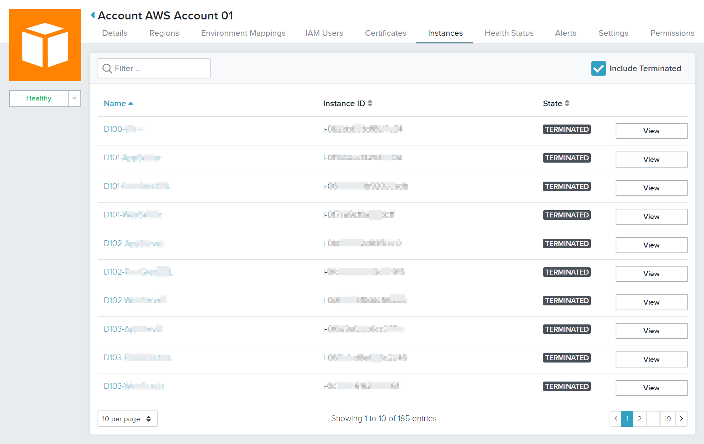Click View in the third D101 row

tap(651, 217)
